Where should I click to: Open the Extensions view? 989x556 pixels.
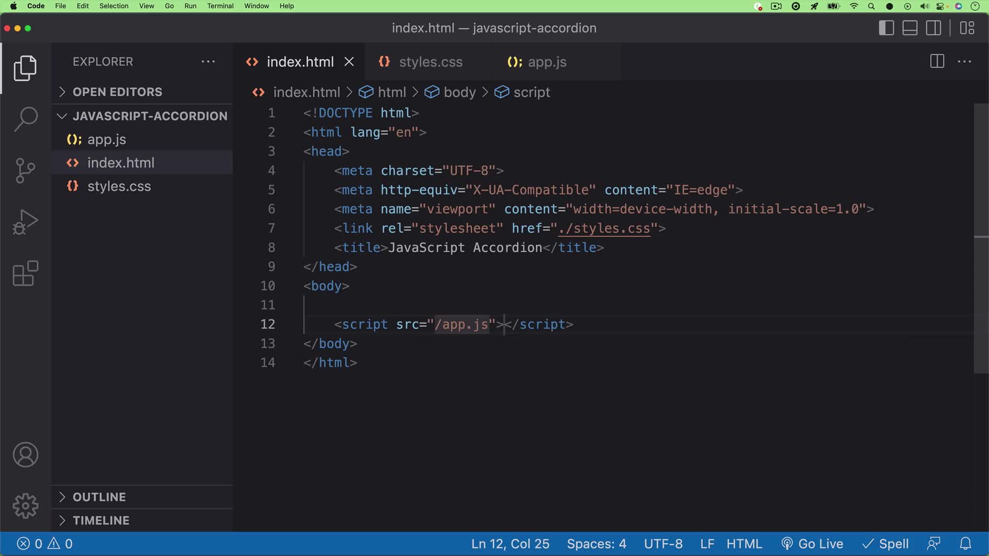pos(25,273)
